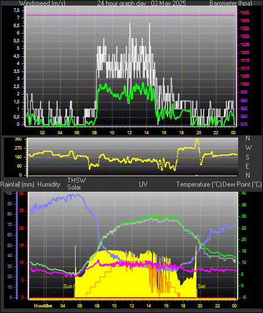Click the 4,5 windspeed axis value

point(16,56)
